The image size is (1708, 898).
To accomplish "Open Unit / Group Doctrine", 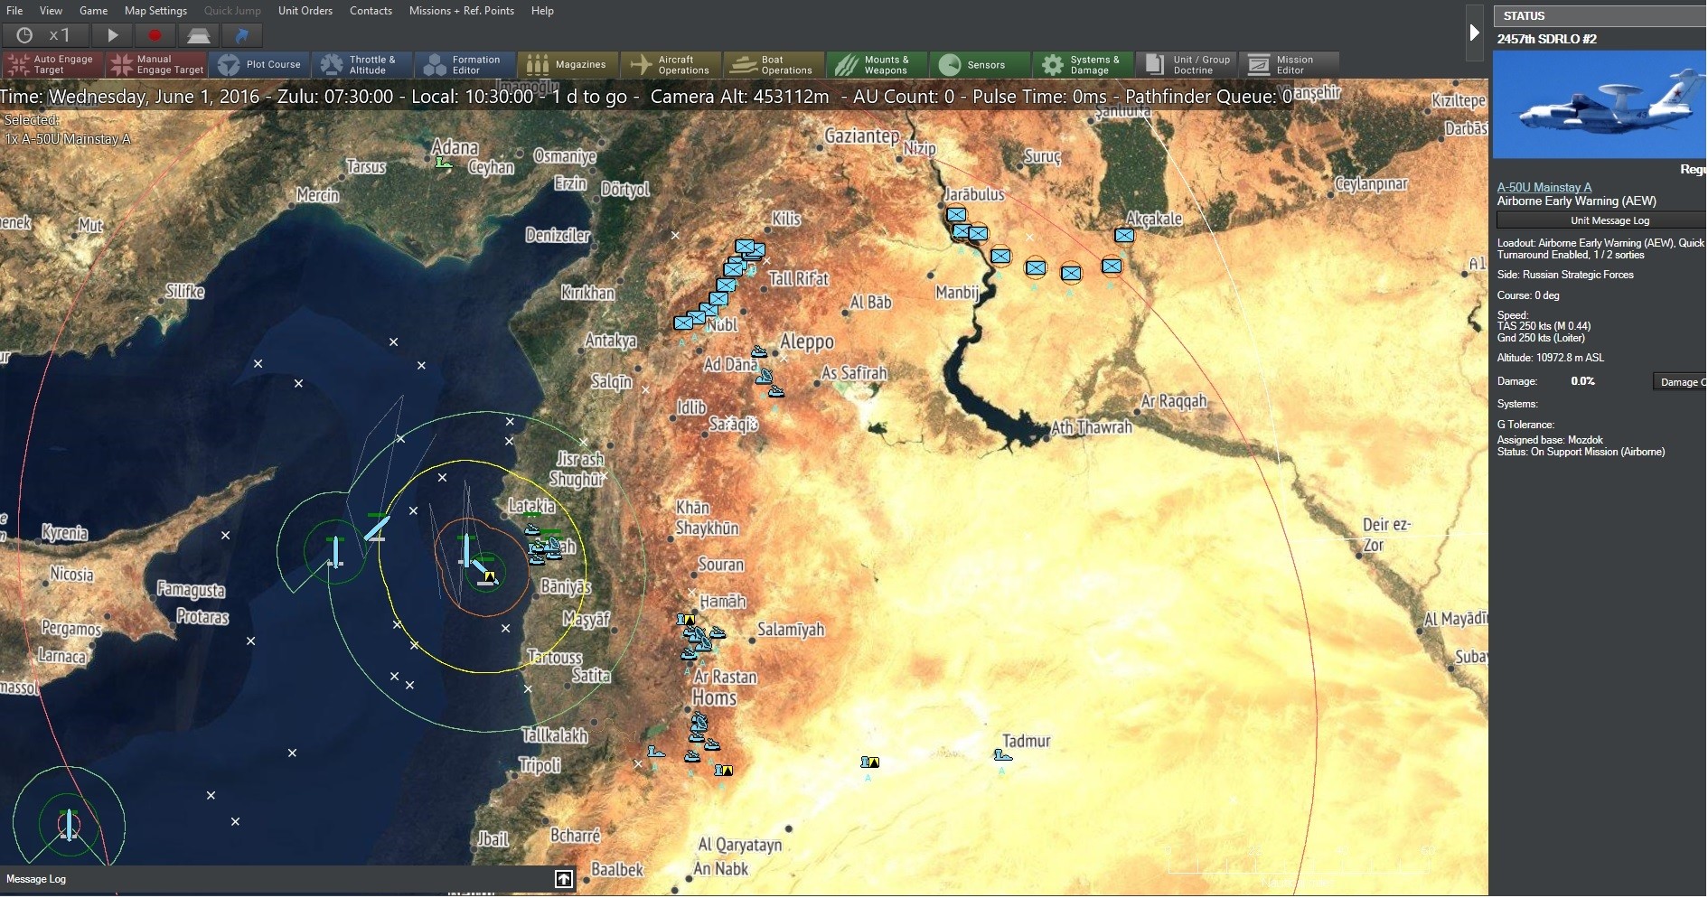I will [x=1186, y=64].
